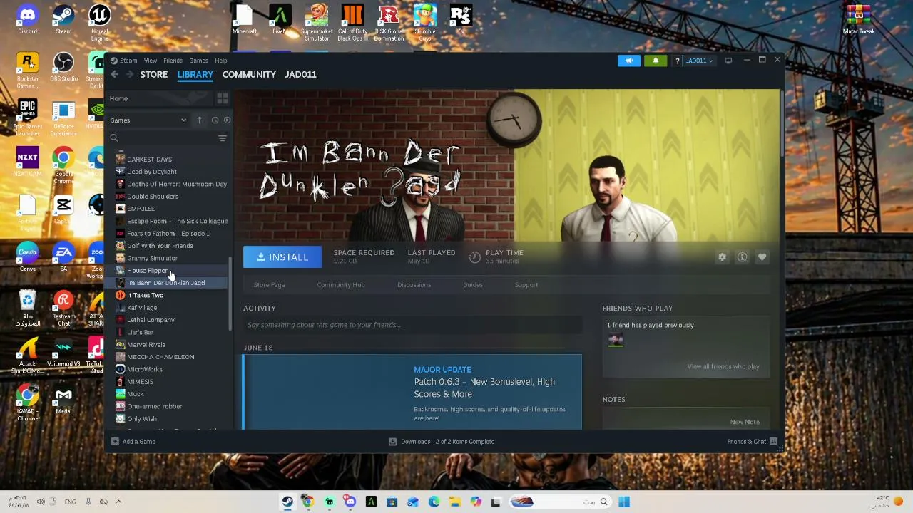
Task: Switch to the STORE tab
Action: coord(154,74)
